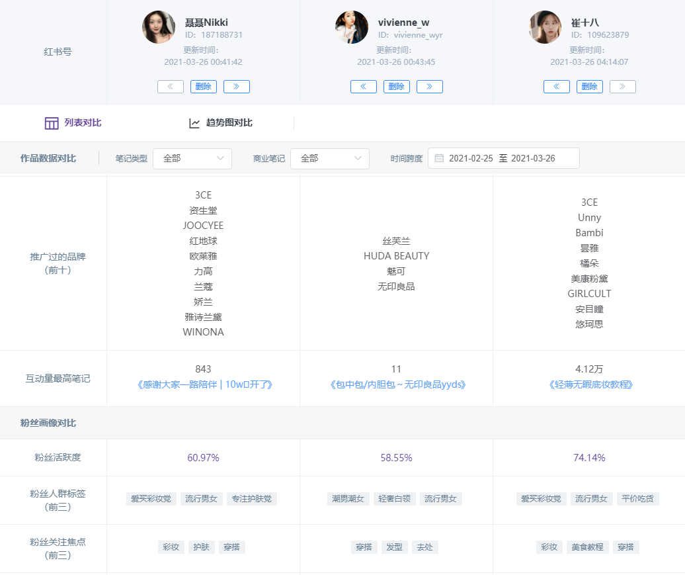The width and height of the screenshot is (685, 575).
Task: Click interaction count 4.12万
Action: [x=589, y=369]
